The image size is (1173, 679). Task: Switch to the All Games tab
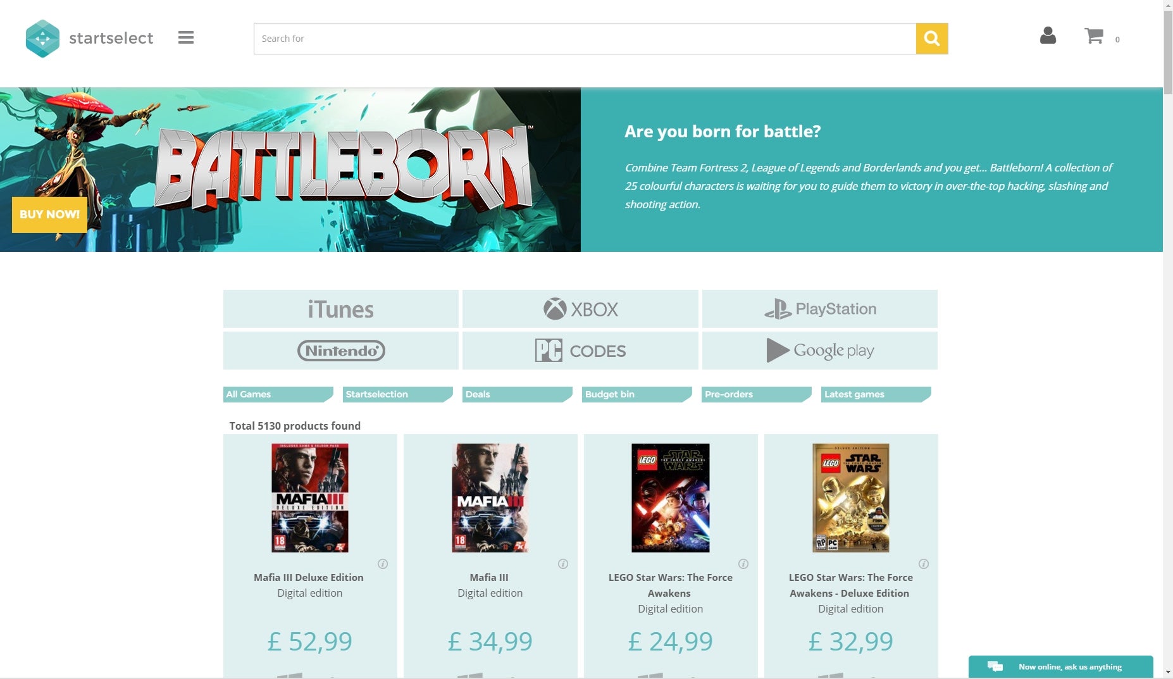[x=278, y=394]
